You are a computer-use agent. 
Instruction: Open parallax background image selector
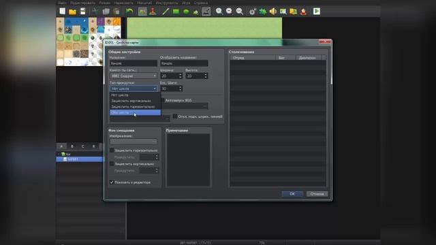point(134,142)
